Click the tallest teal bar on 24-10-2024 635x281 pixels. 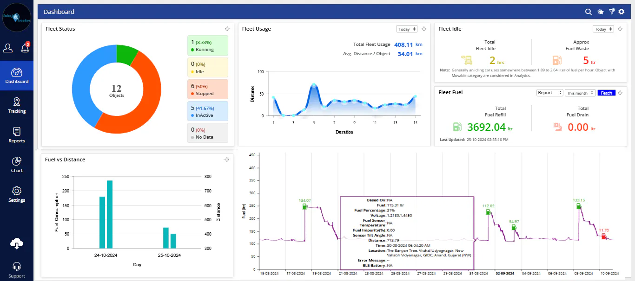(110, 214)
